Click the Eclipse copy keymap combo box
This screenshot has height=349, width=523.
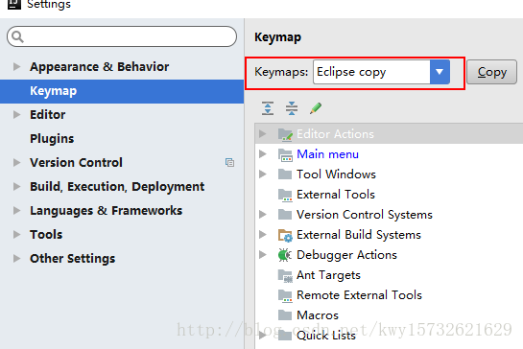click(x=381, y=72)
